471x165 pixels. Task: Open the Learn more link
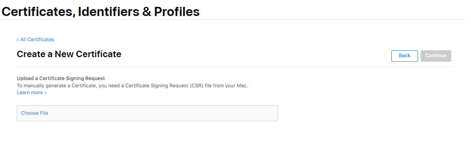coord(30,93)
